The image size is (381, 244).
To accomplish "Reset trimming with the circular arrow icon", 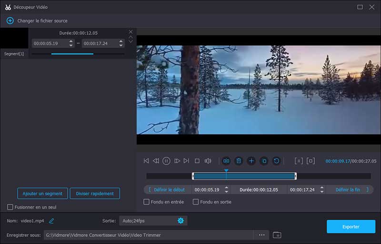I will tap(276, 161).
